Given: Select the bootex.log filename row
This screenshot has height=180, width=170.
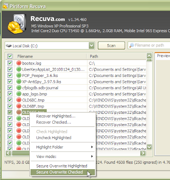Looking at the screenshot, I should tap(32, 63).
